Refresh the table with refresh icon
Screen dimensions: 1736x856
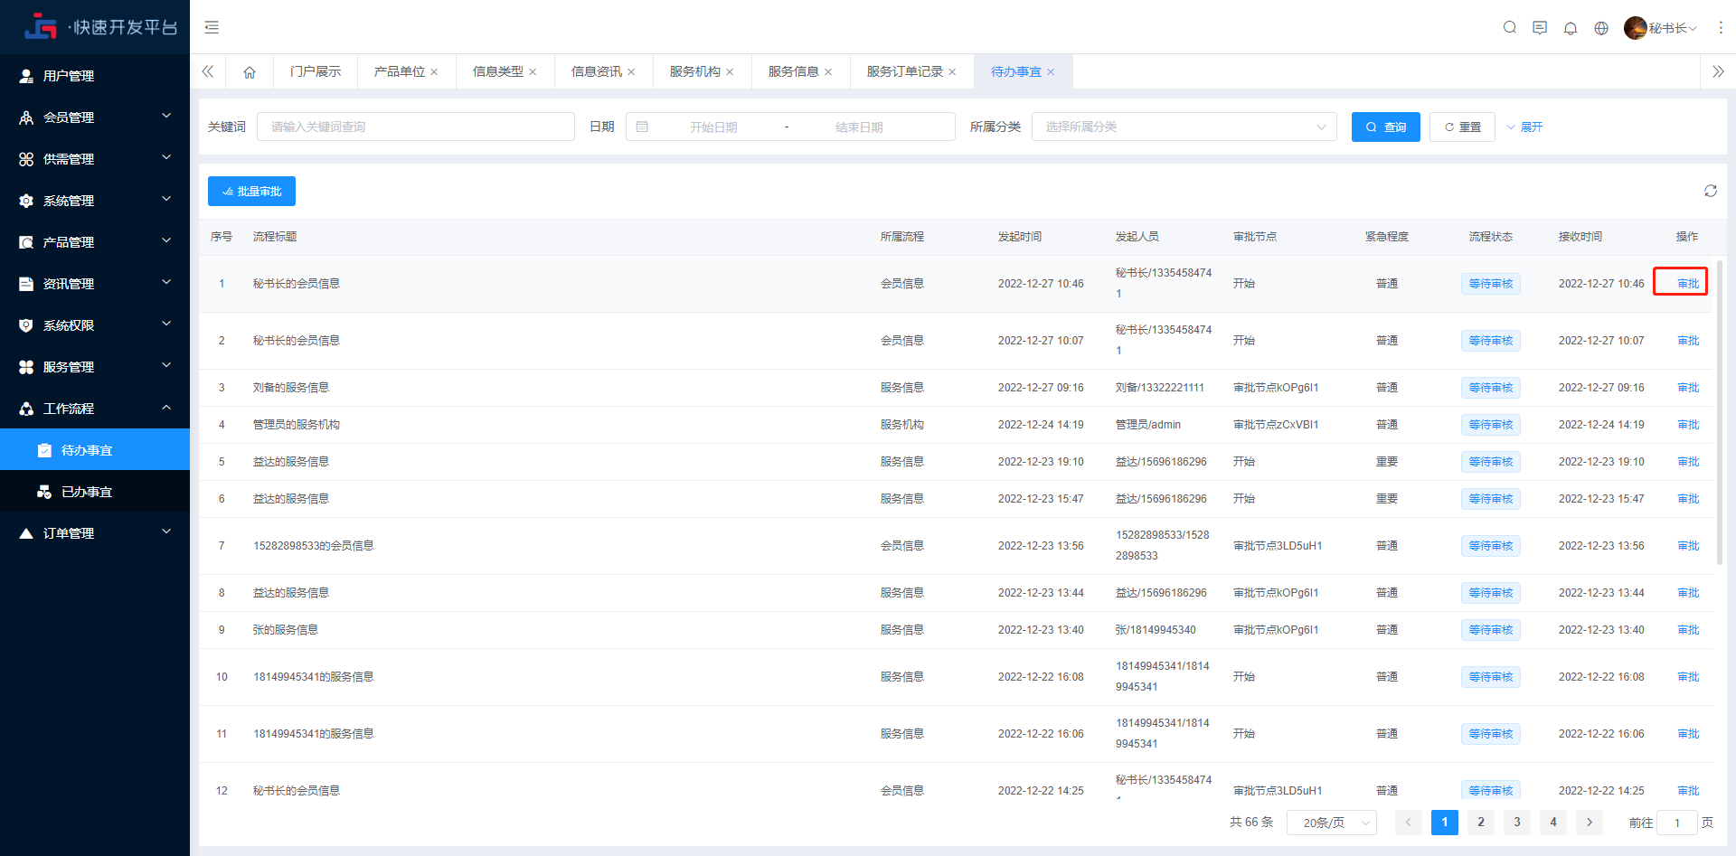1711,191
